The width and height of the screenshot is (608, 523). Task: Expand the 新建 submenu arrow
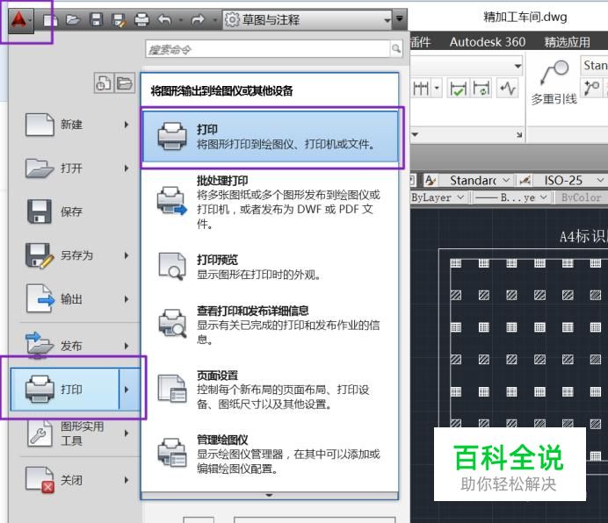pos(127,125)
